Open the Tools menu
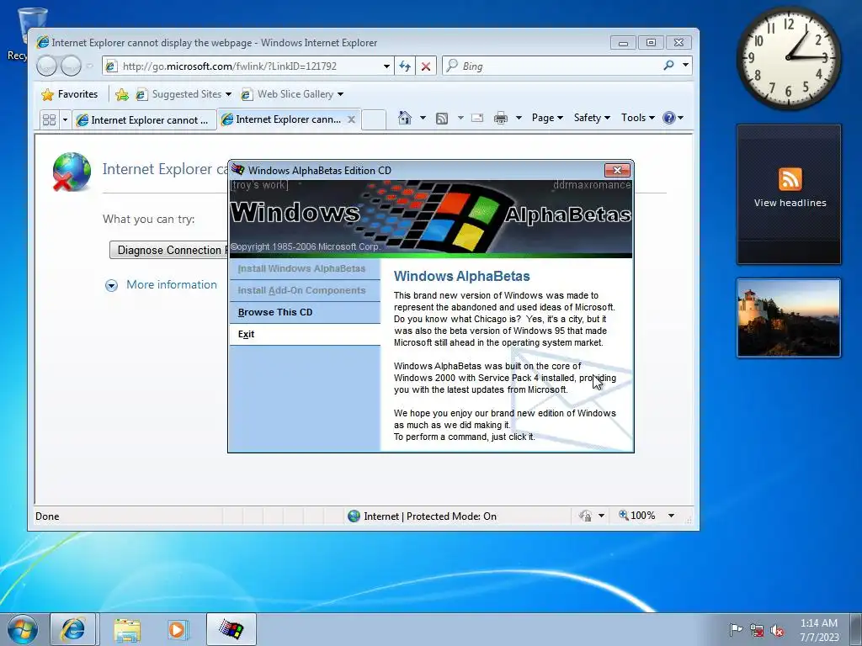 (x=638, y=118)
